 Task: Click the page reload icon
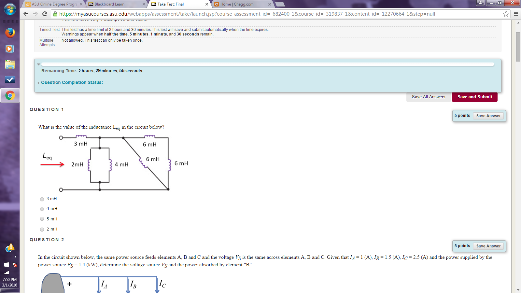pos(45,14)
